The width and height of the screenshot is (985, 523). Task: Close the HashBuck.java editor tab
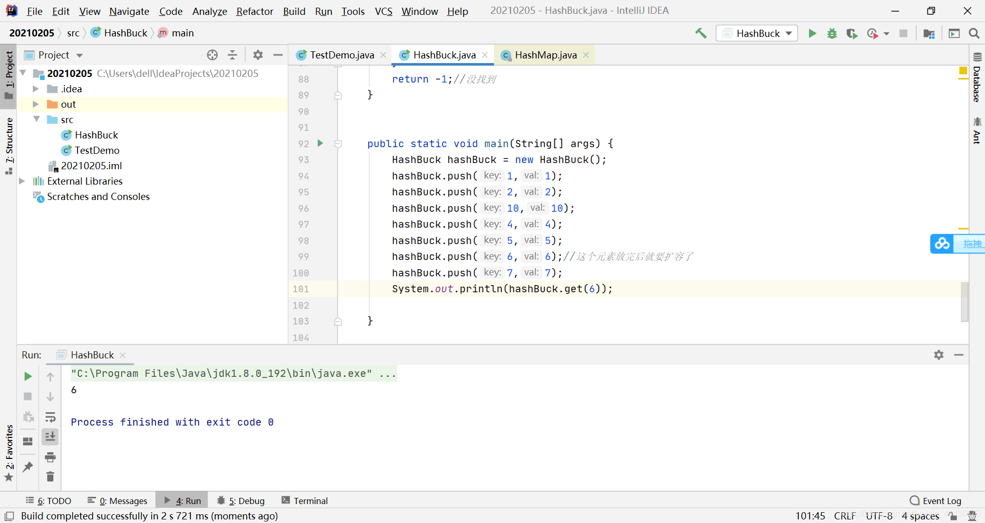coord(485,55)
